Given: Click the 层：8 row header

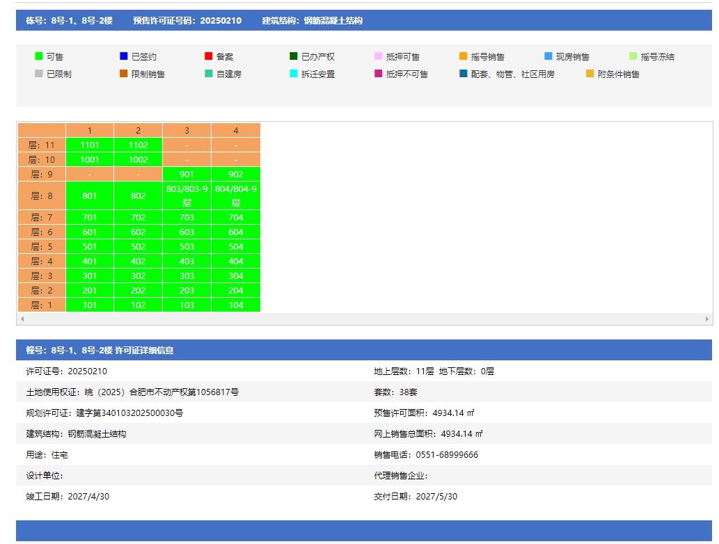Looking at the screenshot, I should pyautogui.click(x=42, y=195).
